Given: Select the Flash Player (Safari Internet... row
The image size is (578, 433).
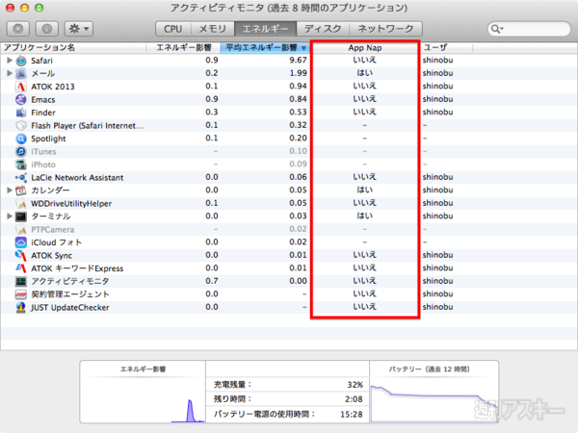Looking at the screenshot, I should click(x=289, y=125).
